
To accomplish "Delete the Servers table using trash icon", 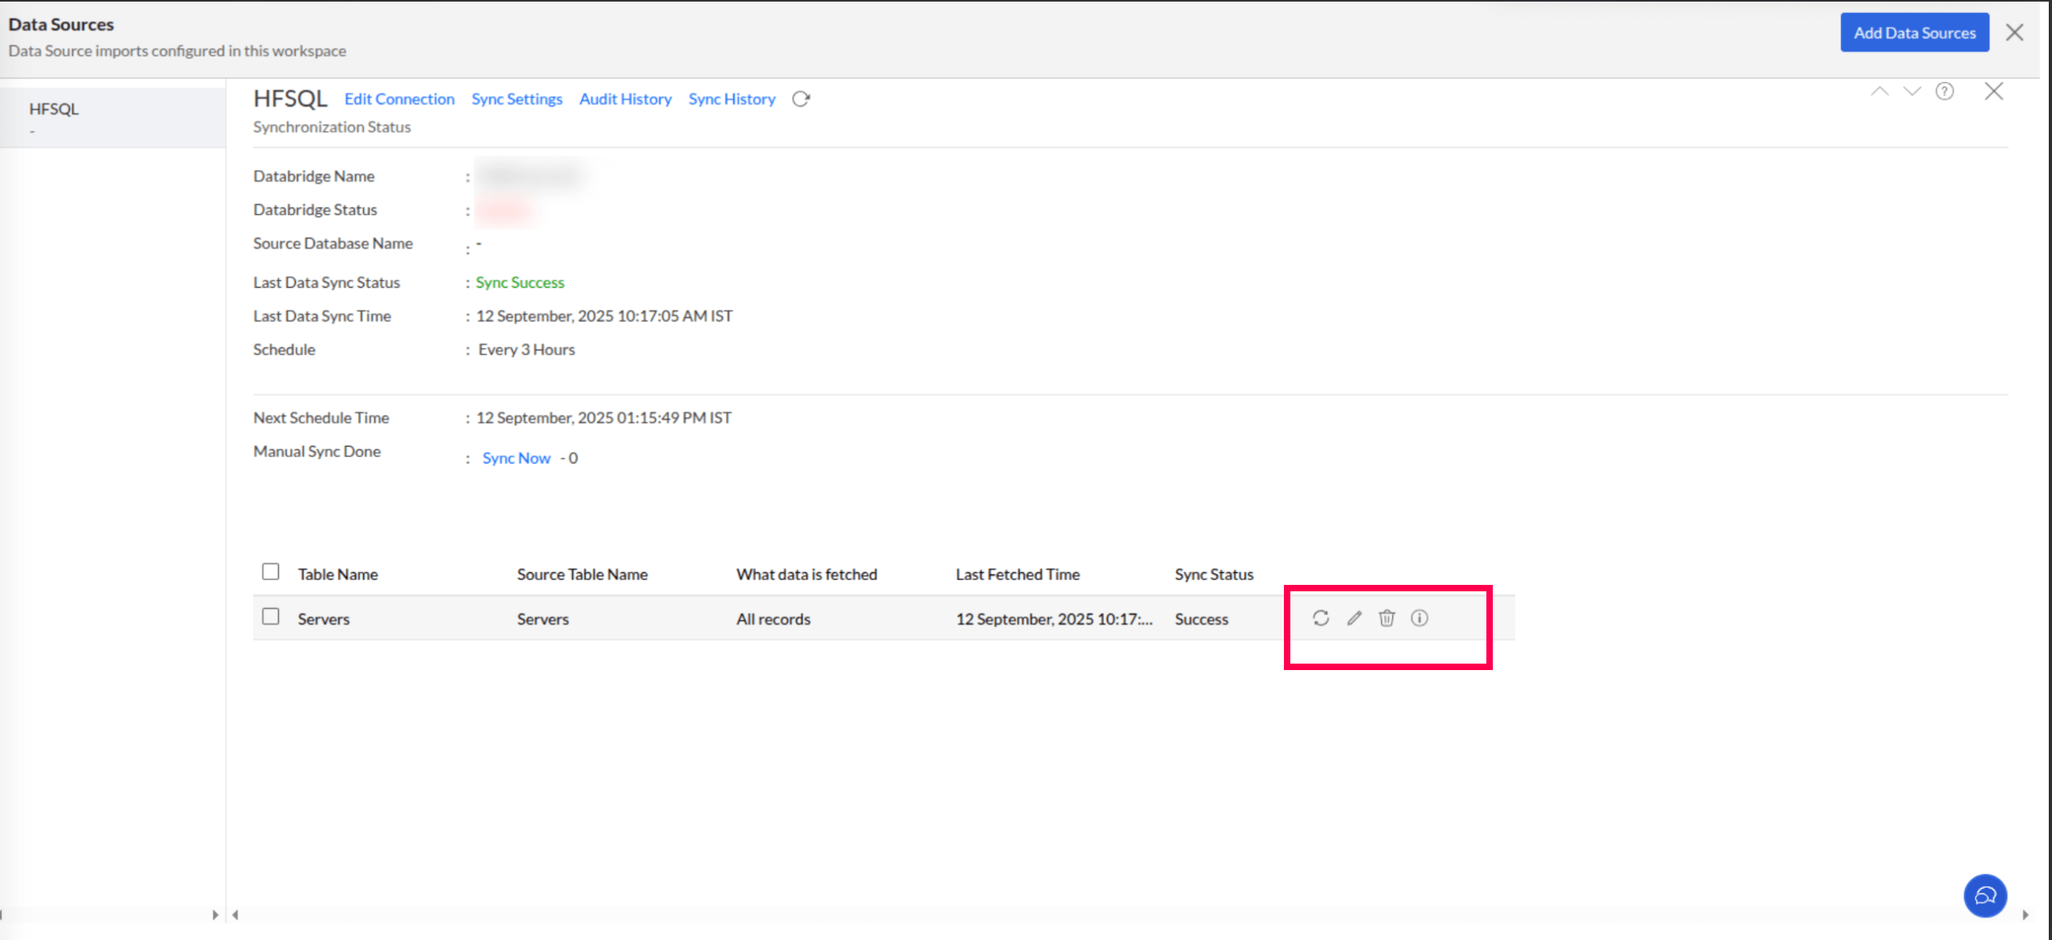I will 1387,618.
